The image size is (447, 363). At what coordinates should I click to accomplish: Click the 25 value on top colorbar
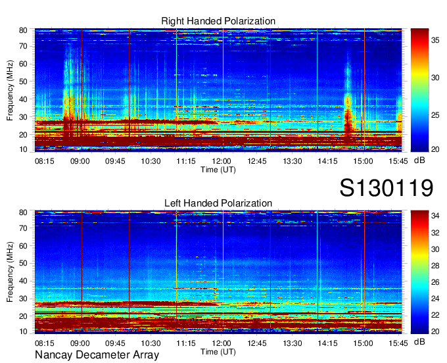(435, 115)
